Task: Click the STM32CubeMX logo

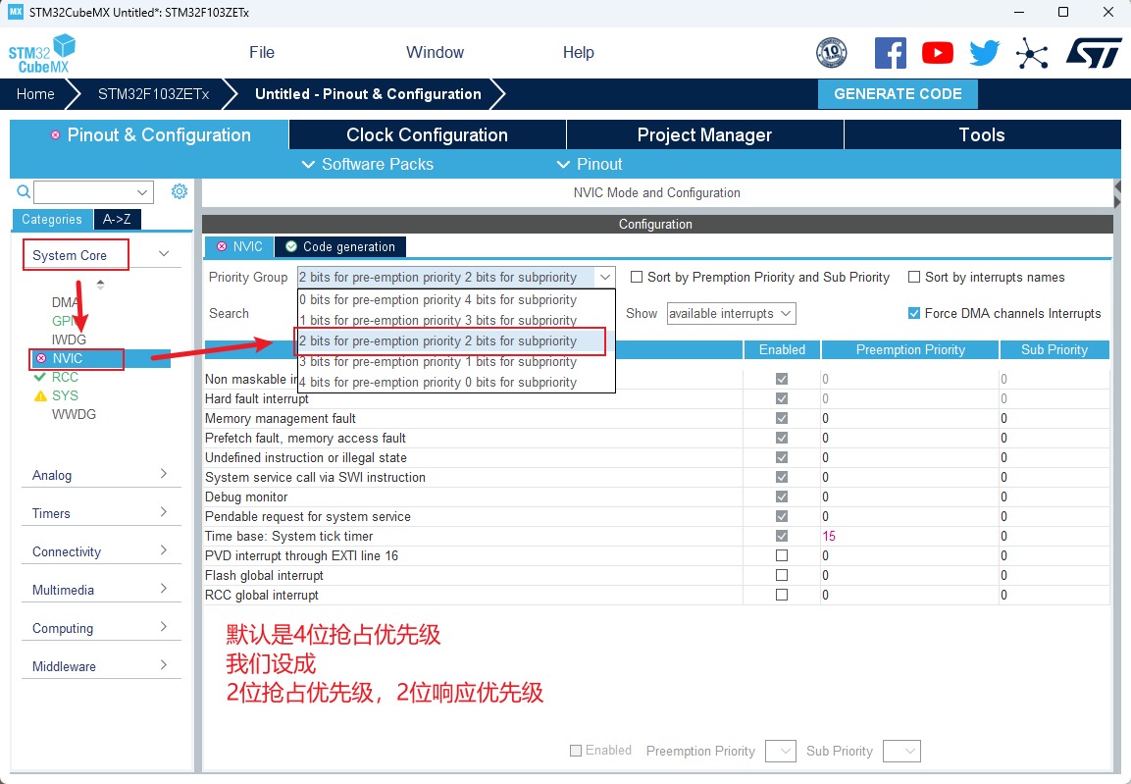Action: tap(42, 53)
